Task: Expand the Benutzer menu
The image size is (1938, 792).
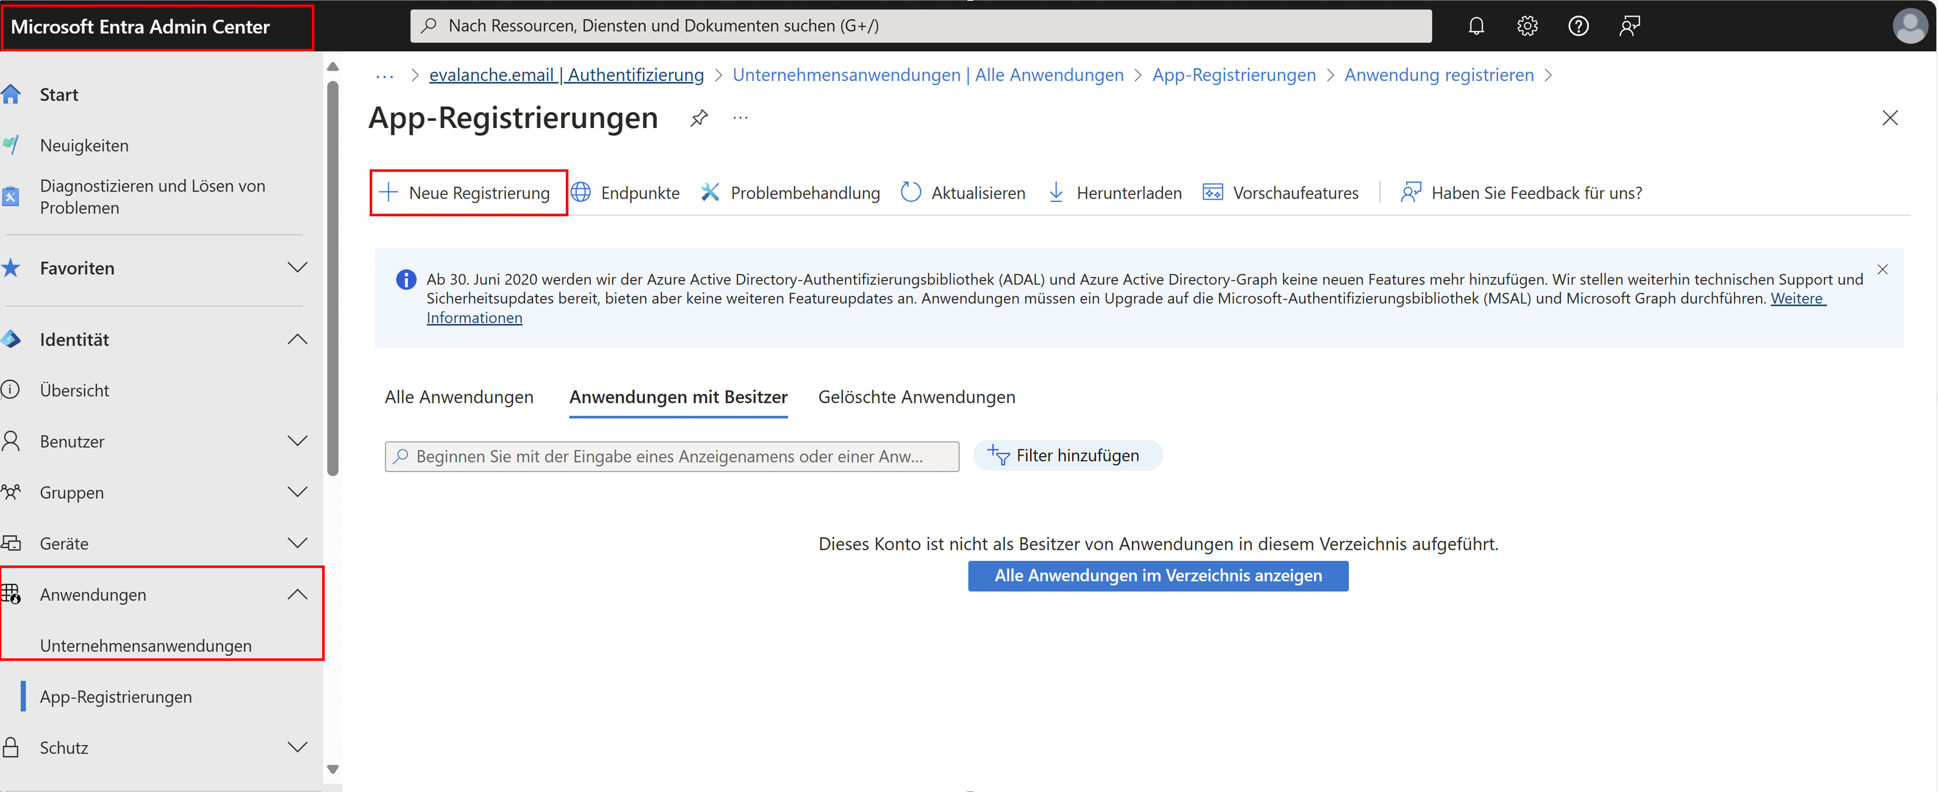Action: pos(297,441)
